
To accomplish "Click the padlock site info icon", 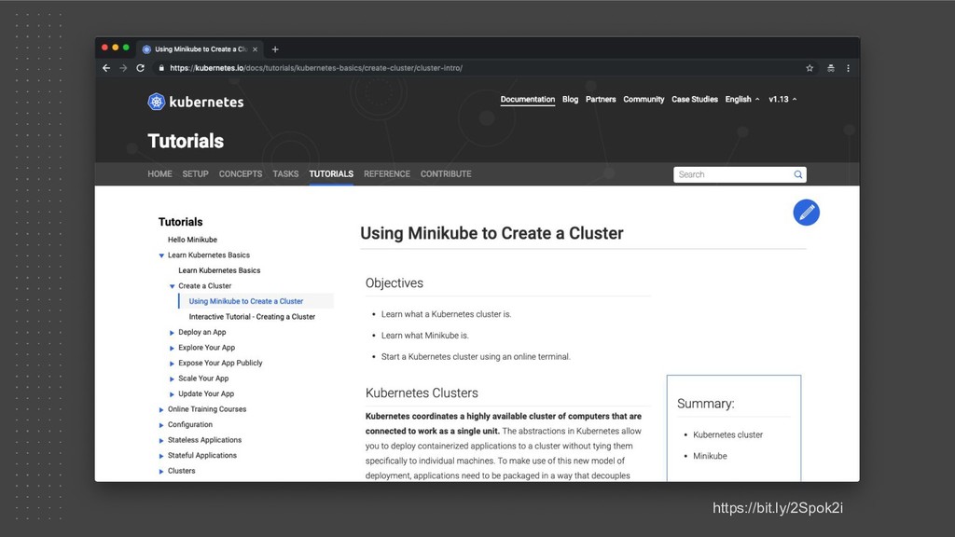I will tap(161, 68).
